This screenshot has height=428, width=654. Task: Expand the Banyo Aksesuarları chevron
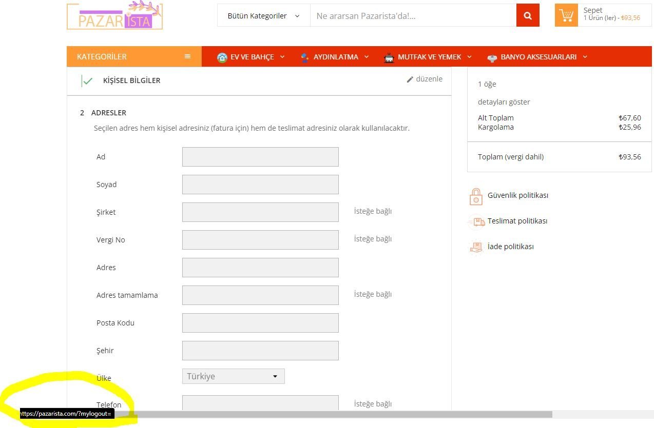(x=585, y=57)
